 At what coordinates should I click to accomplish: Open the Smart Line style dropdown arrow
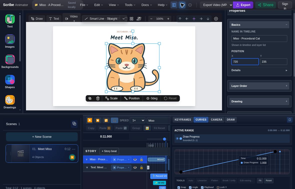pos(123,19)
